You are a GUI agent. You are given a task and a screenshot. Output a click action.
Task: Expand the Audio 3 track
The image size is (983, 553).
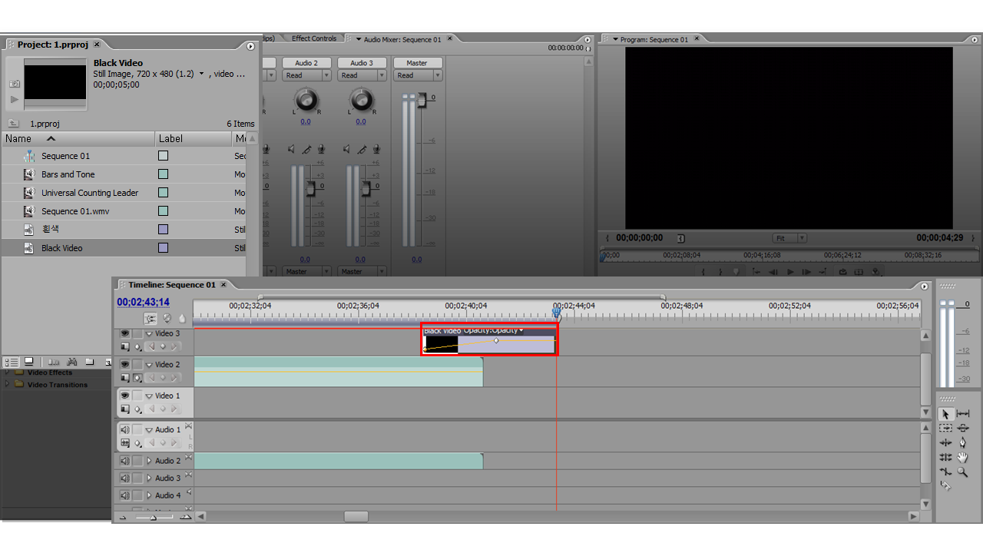click(149, 478)
